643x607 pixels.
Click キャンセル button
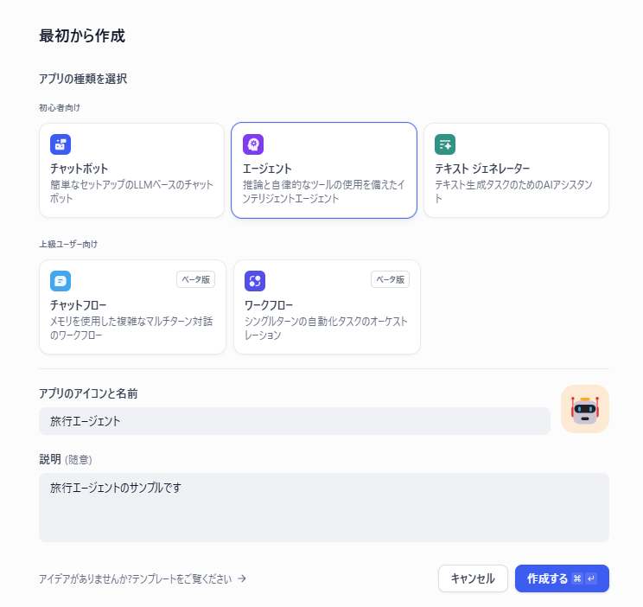coord(473,578)
